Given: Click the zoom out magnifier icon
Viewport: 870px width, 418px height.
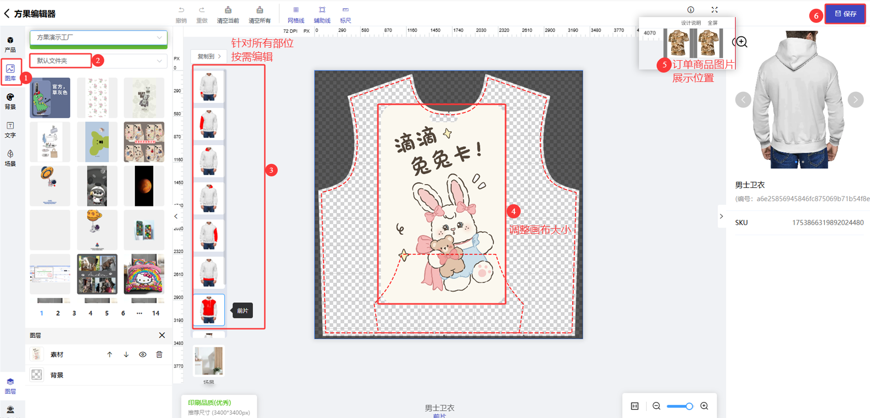Looking at the screenshot, I should tap(656, 406).
